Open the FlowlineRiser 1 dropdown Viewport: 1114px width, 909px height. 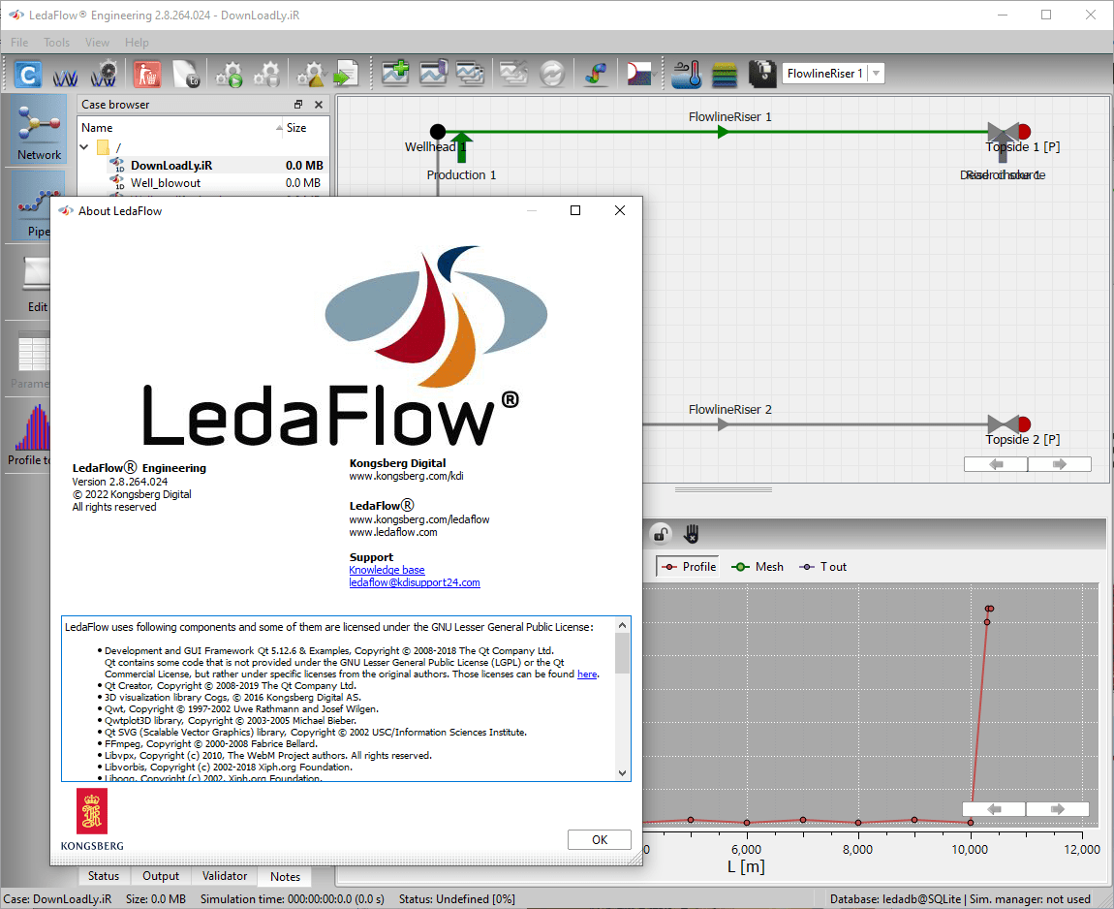click(876, 73)
